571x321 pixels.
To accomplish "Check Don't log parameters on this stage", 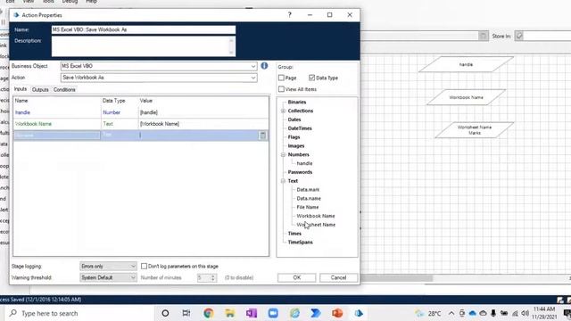I will point(144,266).
